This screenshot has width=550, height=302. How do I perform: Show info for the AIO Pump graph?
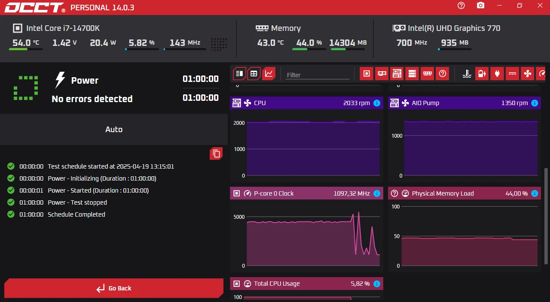coord(535,103)
